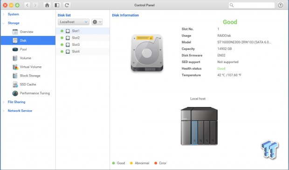The height and width of the screenshot is (170, 289).
Task: Click the Error legend entry
Action: click(160, 163)
